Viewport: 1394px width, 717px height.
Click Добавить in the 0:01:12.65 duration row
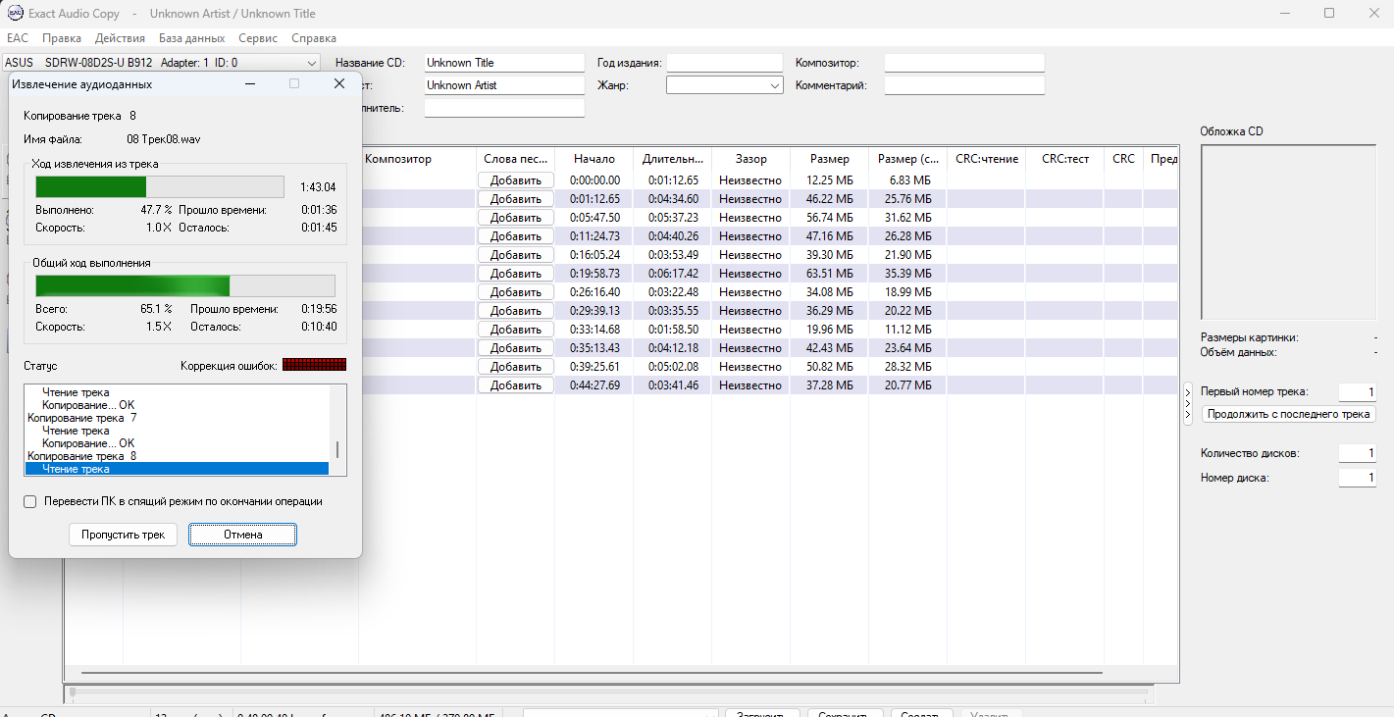(515, 180)
